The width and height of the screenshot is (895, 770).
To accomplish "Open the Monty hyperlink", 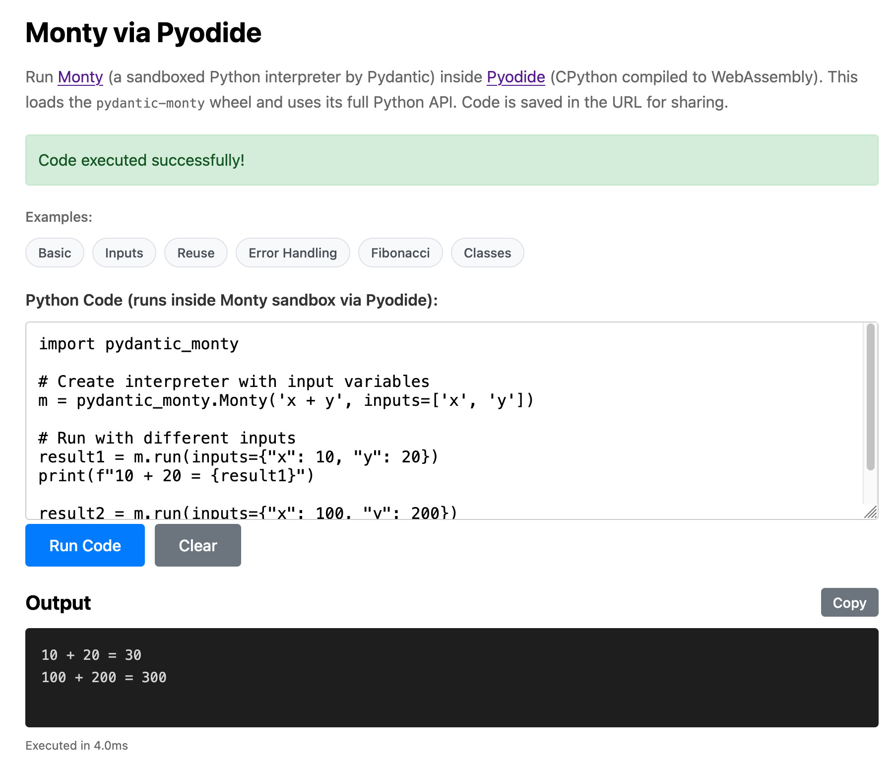I will point(80,77).
